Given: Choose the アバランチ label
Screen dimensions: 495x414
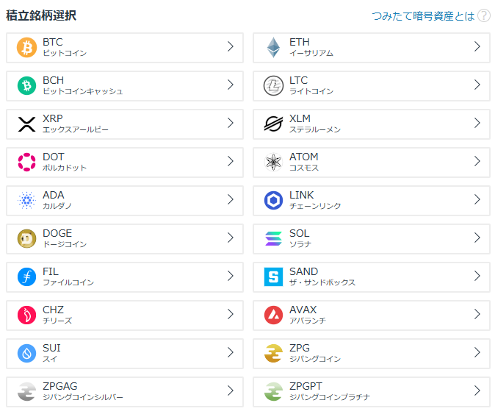Looking at the screenshot, I should pyautogui.click(x=308, y=321).
